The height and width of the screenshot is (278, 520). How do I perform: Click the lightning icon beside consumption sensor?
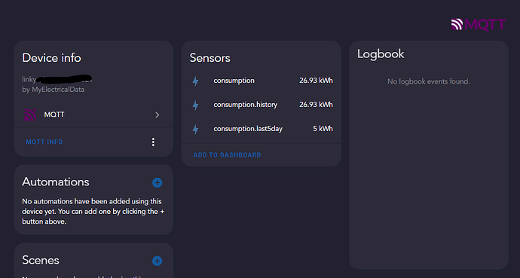coord(196,81)
